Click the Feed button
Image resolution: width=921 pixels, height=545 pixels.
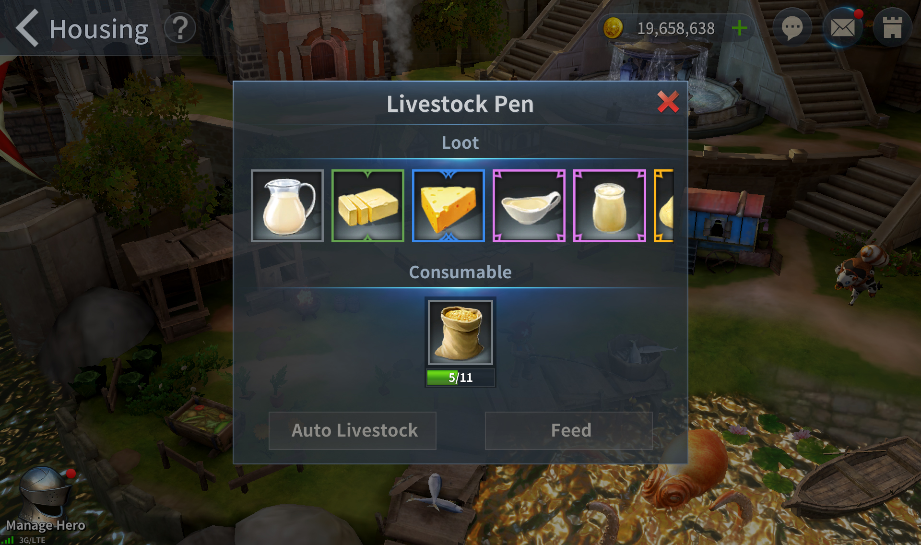569,430
